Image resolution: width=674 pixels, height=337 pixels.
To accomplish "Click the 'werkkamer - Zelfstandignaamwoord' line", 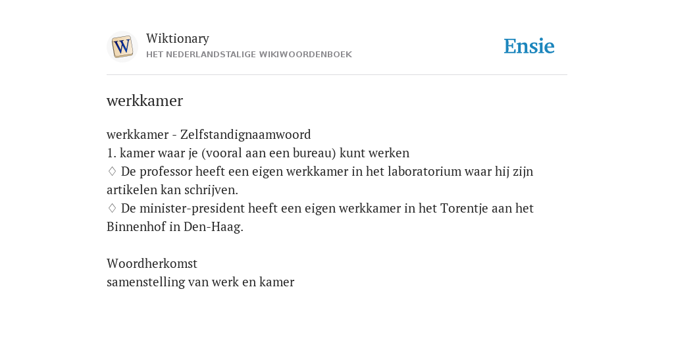I will (209, 134).
